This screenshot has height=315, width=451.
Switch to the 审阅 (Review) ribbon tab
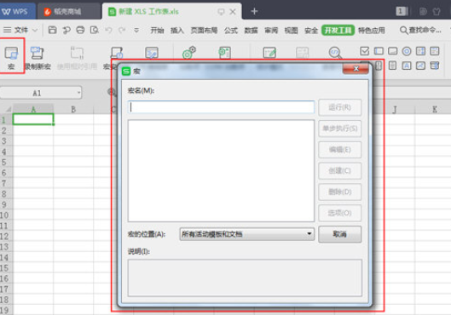(271, 30)
